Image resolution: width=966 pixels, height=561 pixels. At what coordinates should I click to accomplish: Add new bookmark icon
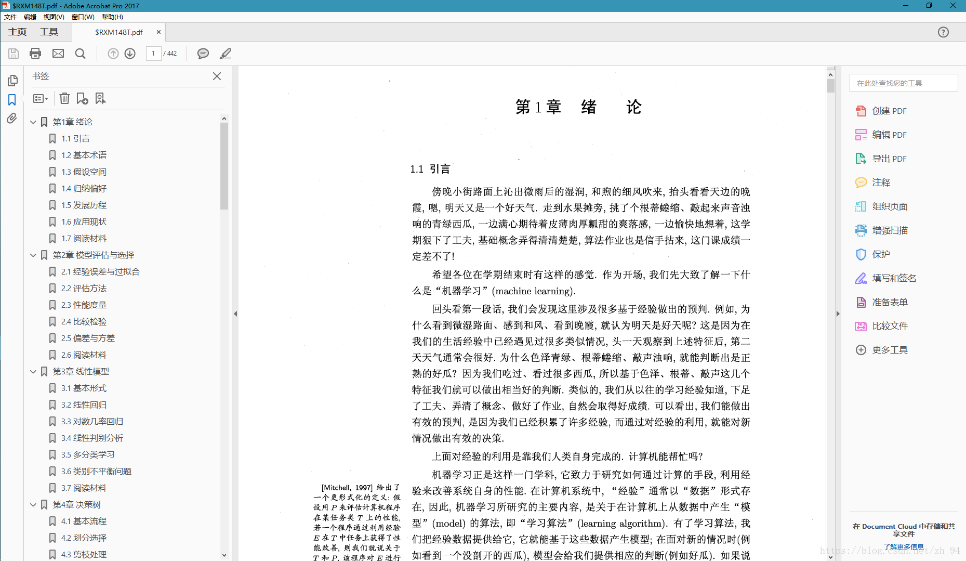82,98
